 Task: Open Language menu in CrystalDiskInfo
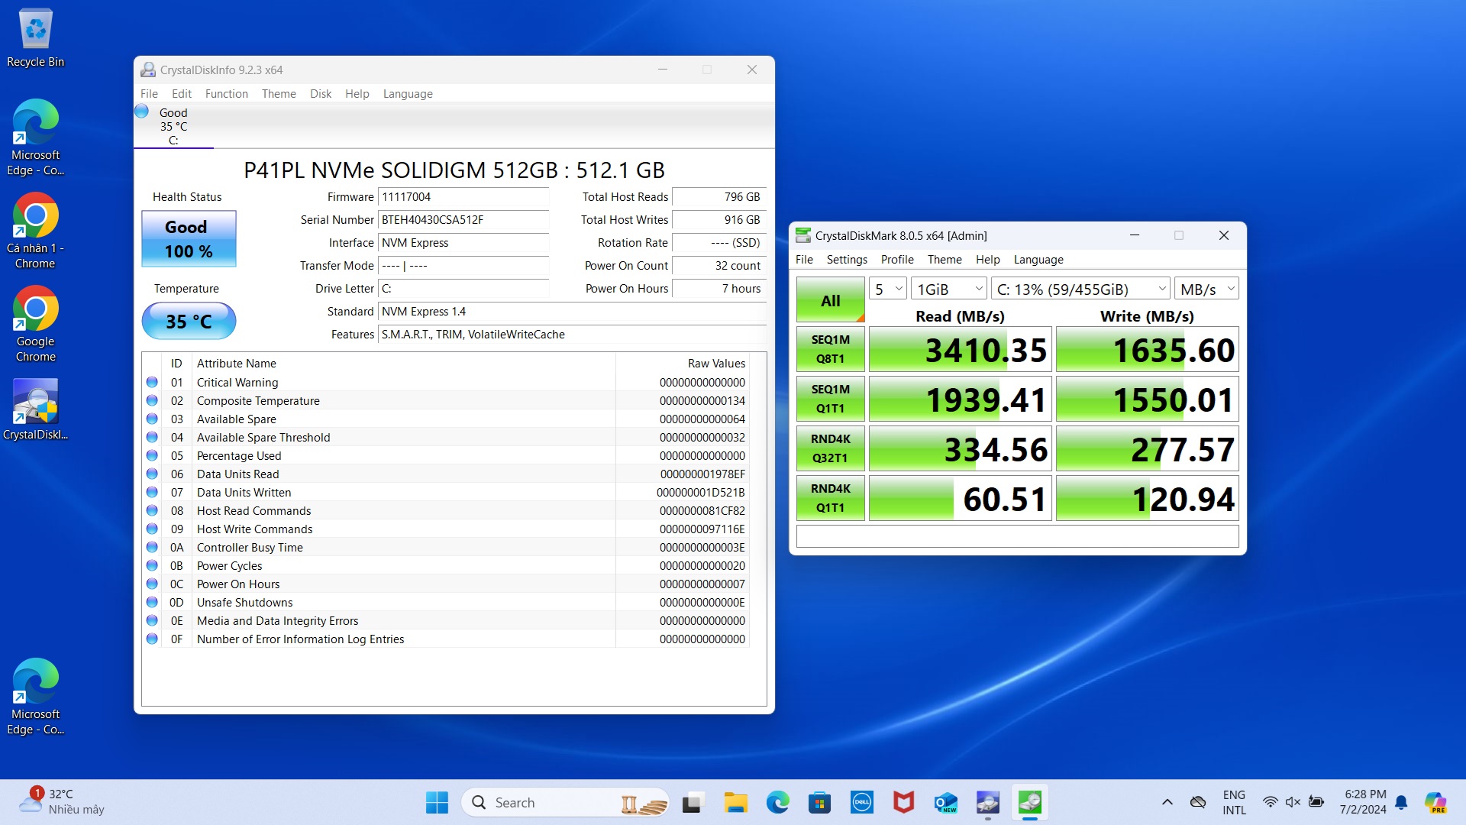pos(408,93)
